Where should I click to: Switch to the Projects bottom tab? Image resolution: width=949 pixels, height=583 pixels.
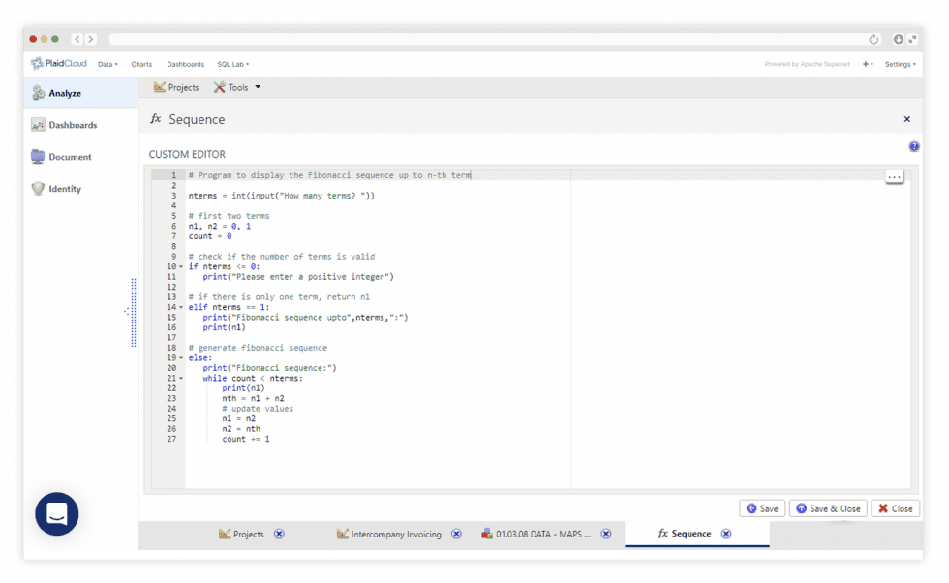[241, 534]
